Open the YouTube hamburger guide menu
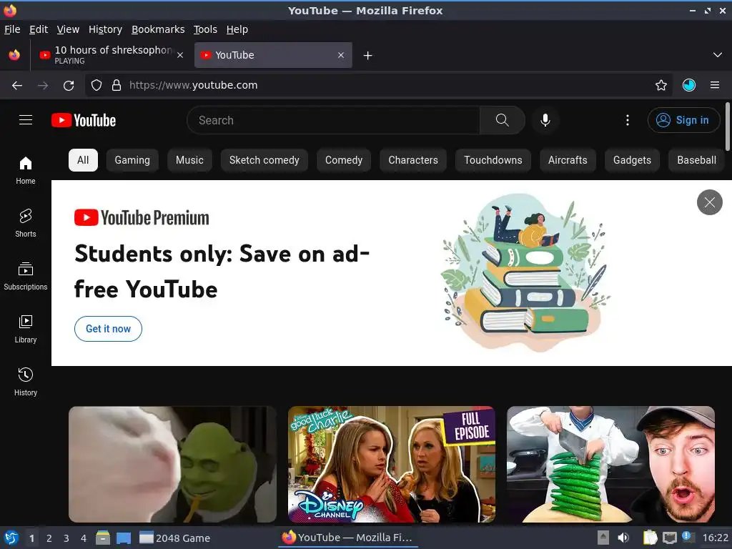This screenshot has width=732, height=549. coord(26,120)
